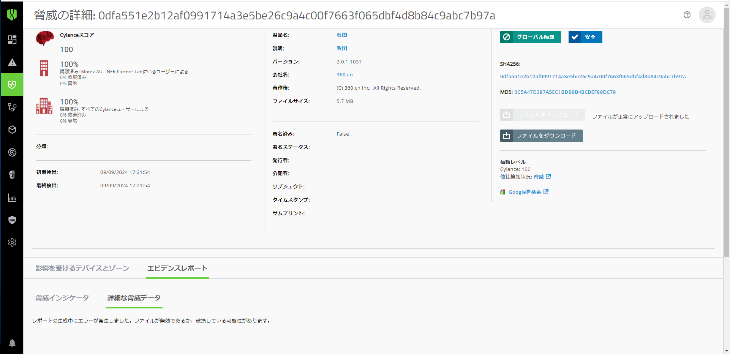Open the dashboard icon in sidebar
This screenshot has height=354, width=730.
[x=12, y=40]
